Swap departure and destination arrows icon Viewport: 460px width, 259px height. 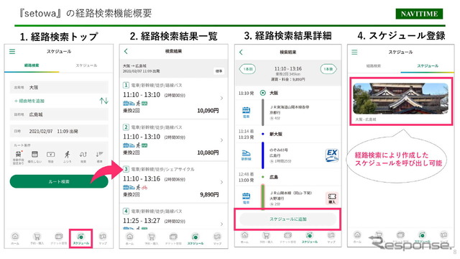click(x=103, y=101)
